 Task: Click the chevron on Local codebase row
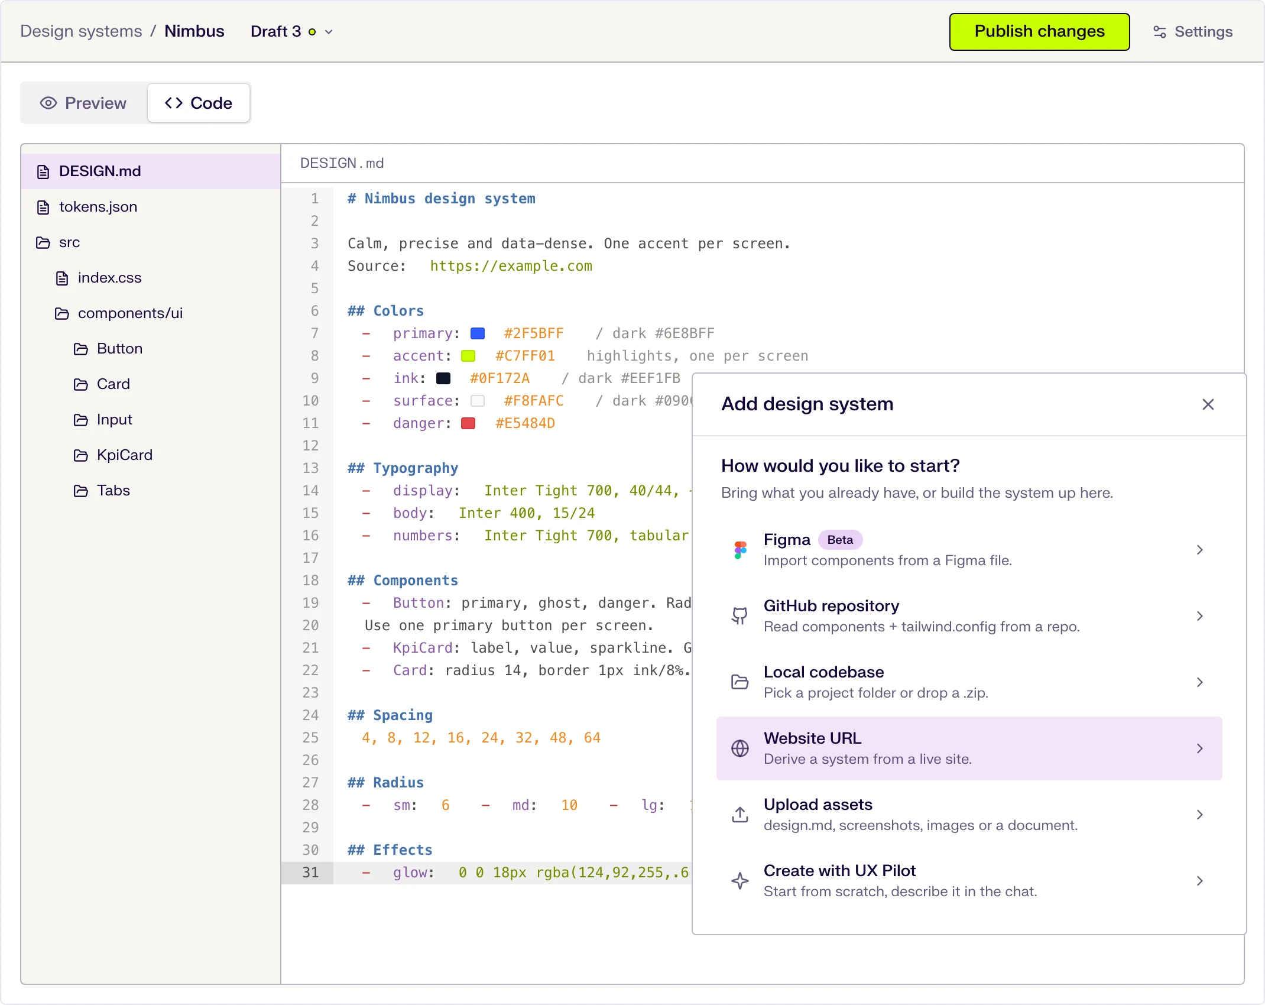point(1200,682)
